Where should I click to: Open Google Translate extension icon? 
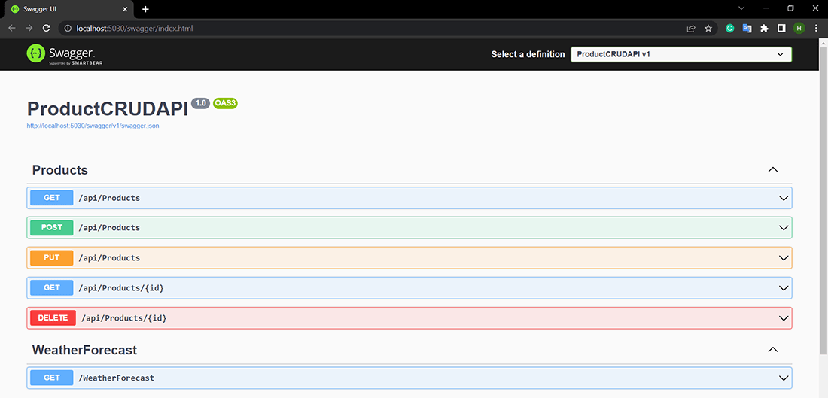pyautogui.click(x=747, y=29)
